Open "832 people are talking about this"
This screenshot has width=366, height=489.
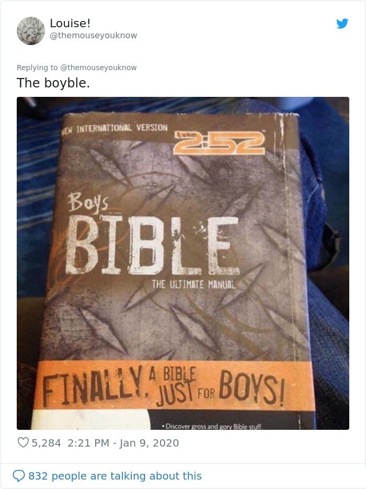point(115,476)
